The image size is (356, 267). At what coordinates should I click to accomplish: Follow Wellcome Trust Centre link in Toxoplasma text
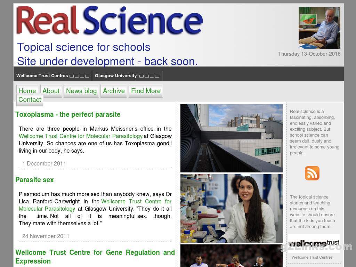pos(81,136)
